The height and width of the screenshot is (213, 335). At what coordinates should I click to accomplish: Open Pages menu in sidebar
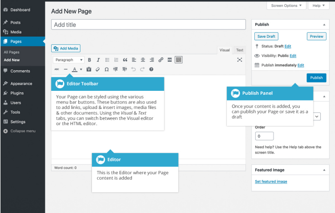click(x=23, y=41)
